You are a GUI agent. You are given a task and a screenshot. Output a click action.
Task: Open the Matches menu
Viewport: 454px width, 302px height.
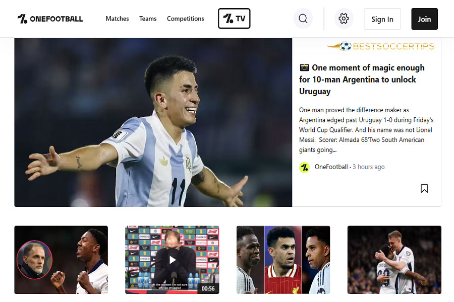117,19
